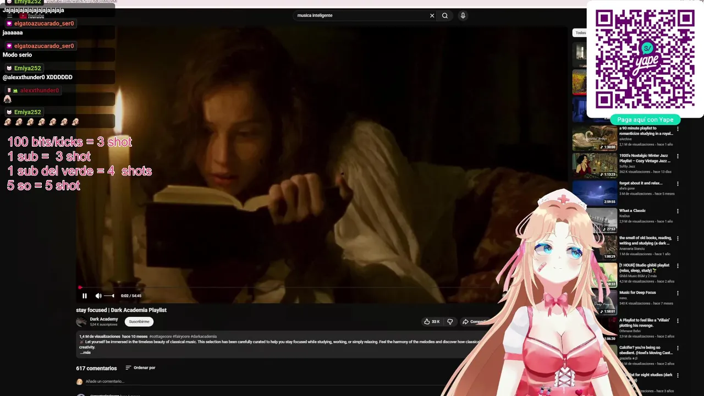Click sidebar channel name 'Othmane Behri'
The image size is (704, 396).
click(x=630, y=331)
